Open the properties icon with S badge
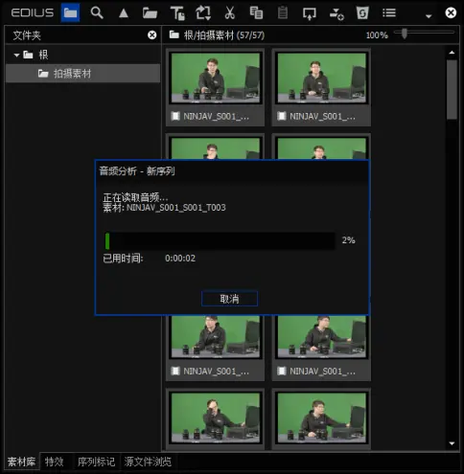Image resolution: width=464 pixels, height=474 pixels. tap(362, 12)
